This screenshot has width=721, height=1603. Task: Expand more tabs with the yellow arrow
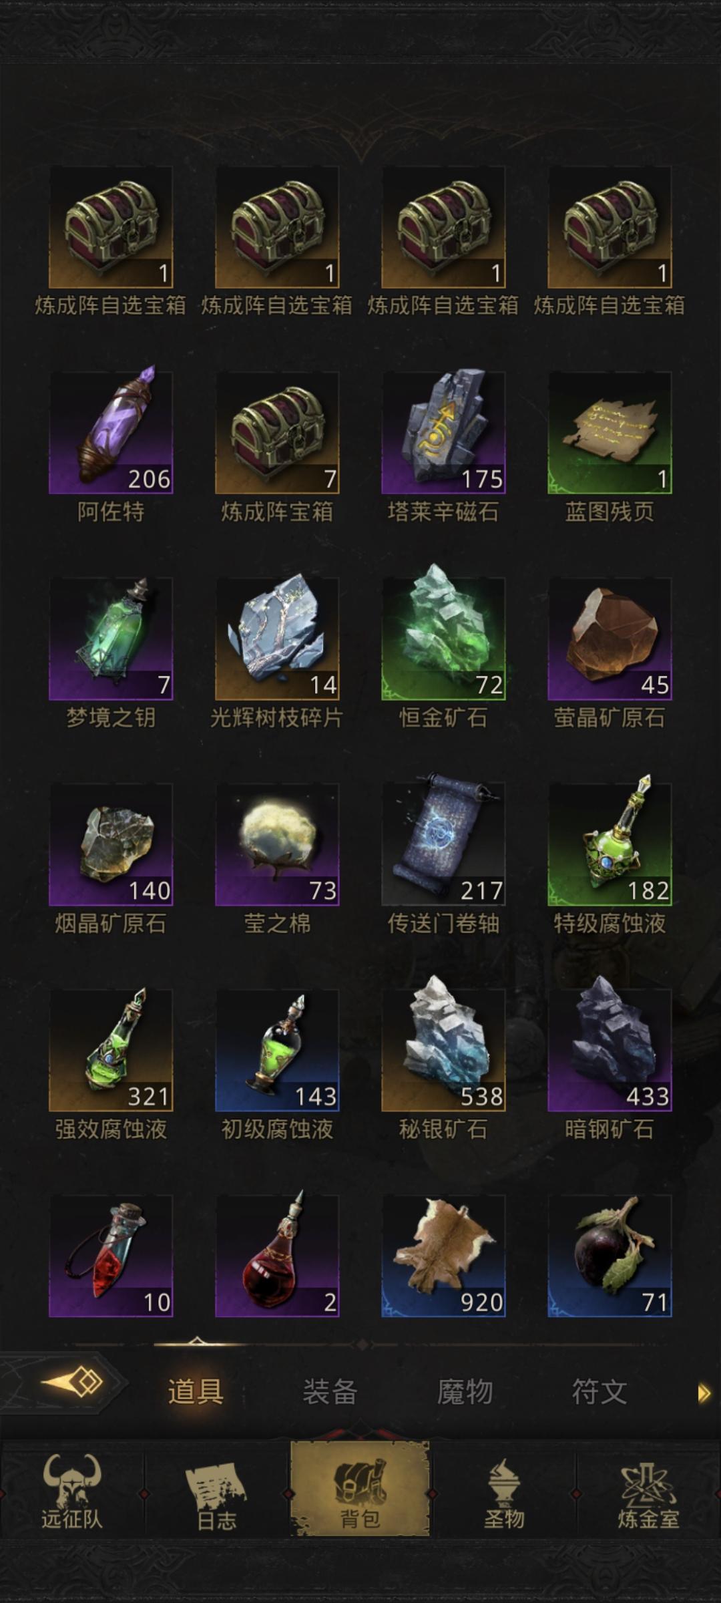[x=704, y=1393]
